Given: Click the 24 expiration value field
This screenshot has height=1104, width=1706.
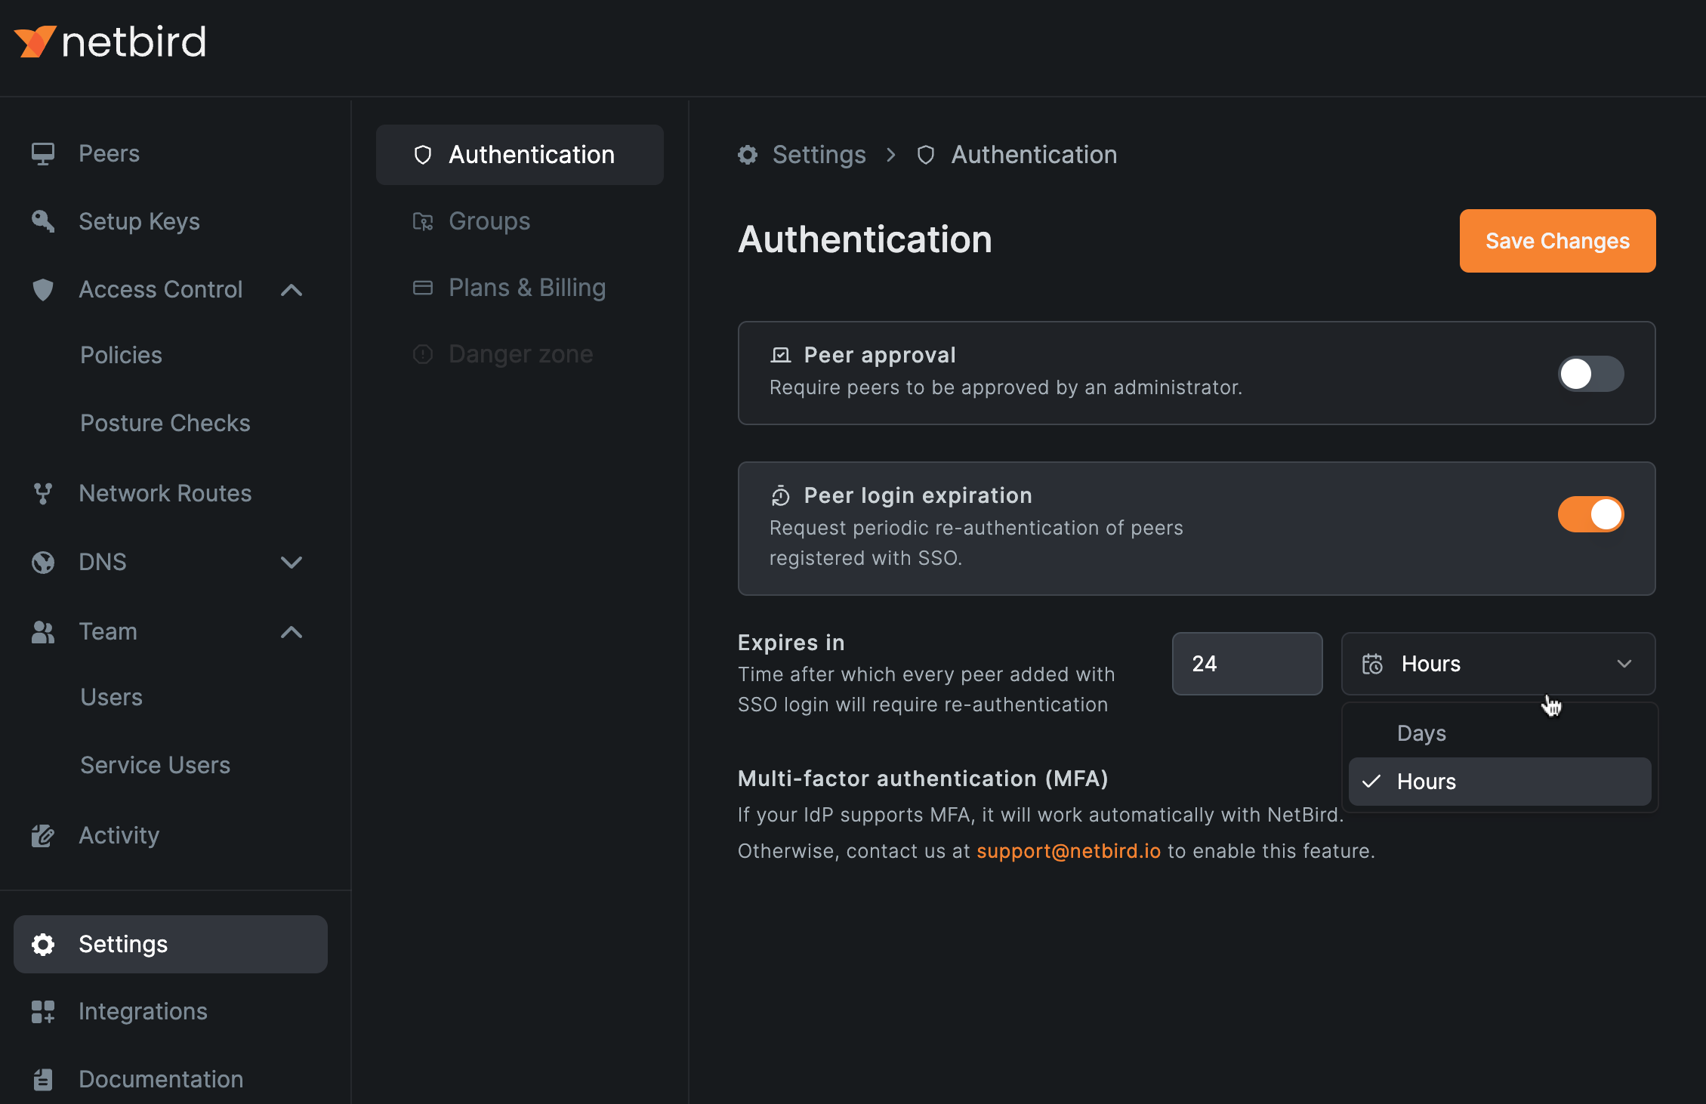Looking at the screenshot, I should pos(1247,664).
